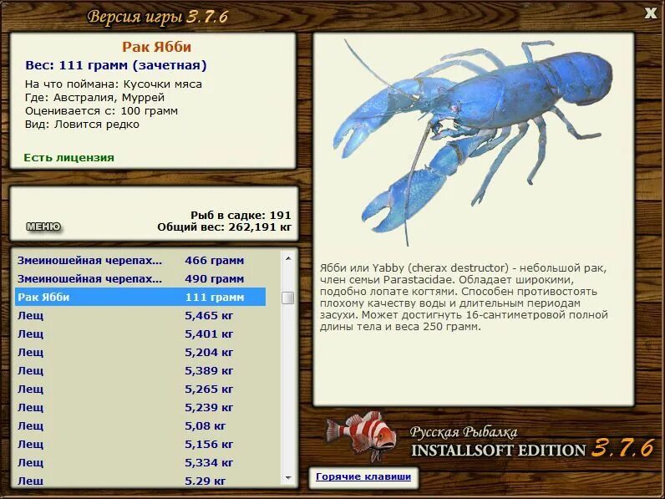Close the game window with the X
665x499 pixels.
click(x=650, y=13)
